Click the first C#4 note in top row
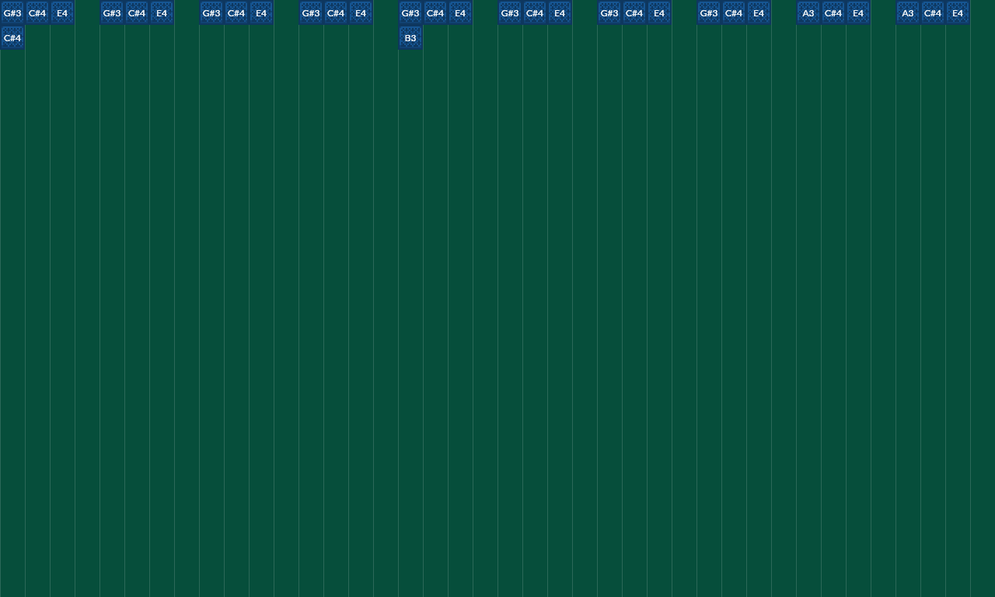The height and width of the screenshot is (597, 995). 37,12
